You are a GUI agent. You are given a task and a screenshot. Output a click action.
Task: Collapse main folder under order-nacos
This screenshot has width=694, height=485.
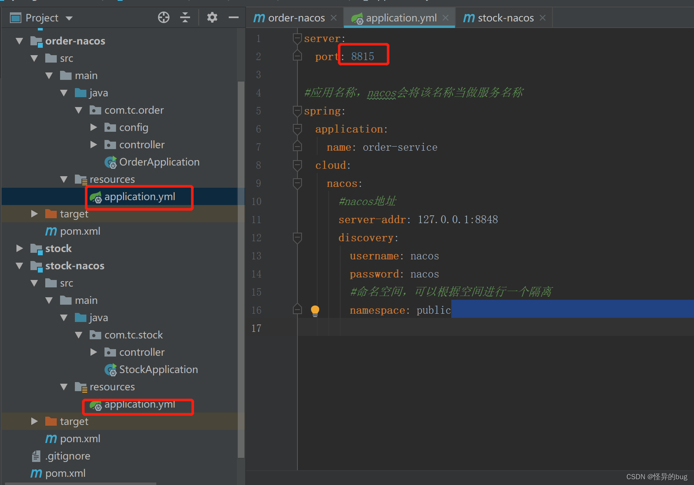click(x=49, y=76)
